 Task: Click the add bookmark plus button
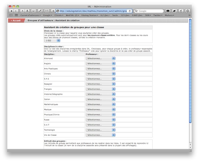(53, 11)
